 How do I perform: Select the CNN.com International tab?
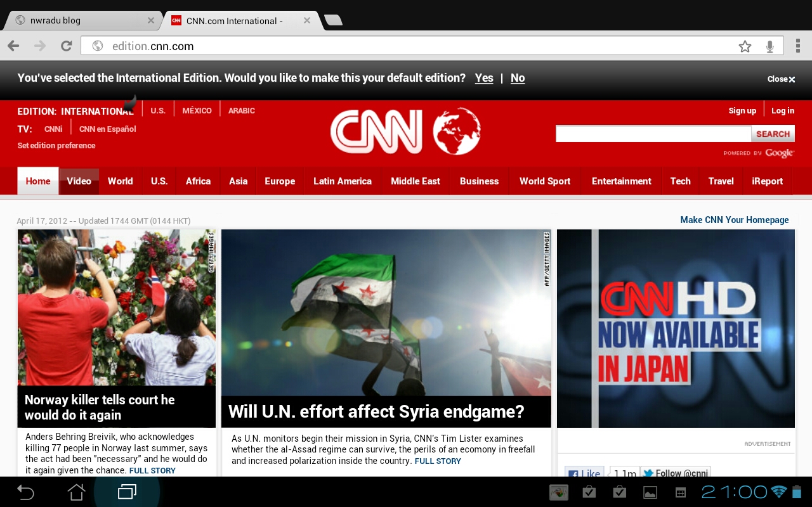[x=241, y=20]
